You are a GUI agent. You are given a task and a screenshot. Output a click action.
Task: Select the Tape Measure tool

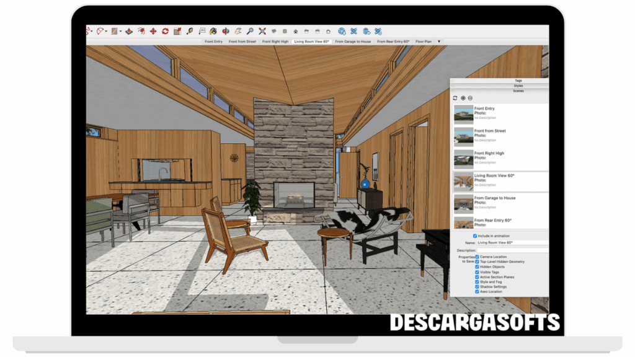(x=190, y=31)
